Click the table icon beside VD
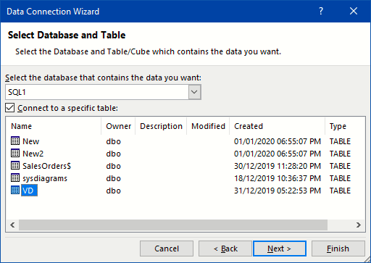Viewport: 371px width, 263px height. pyautogui.click(x=15, y=190)
